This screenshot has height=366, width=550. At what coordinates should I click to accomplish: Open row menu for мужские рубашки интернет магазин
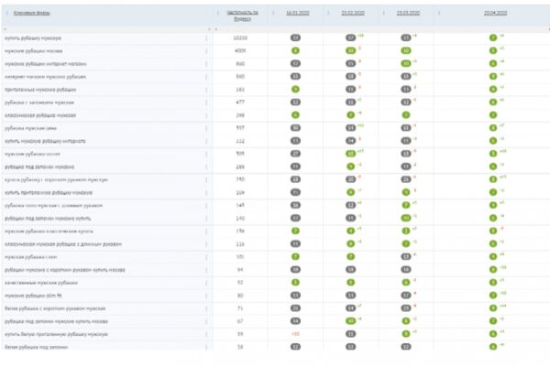[206, 64]
